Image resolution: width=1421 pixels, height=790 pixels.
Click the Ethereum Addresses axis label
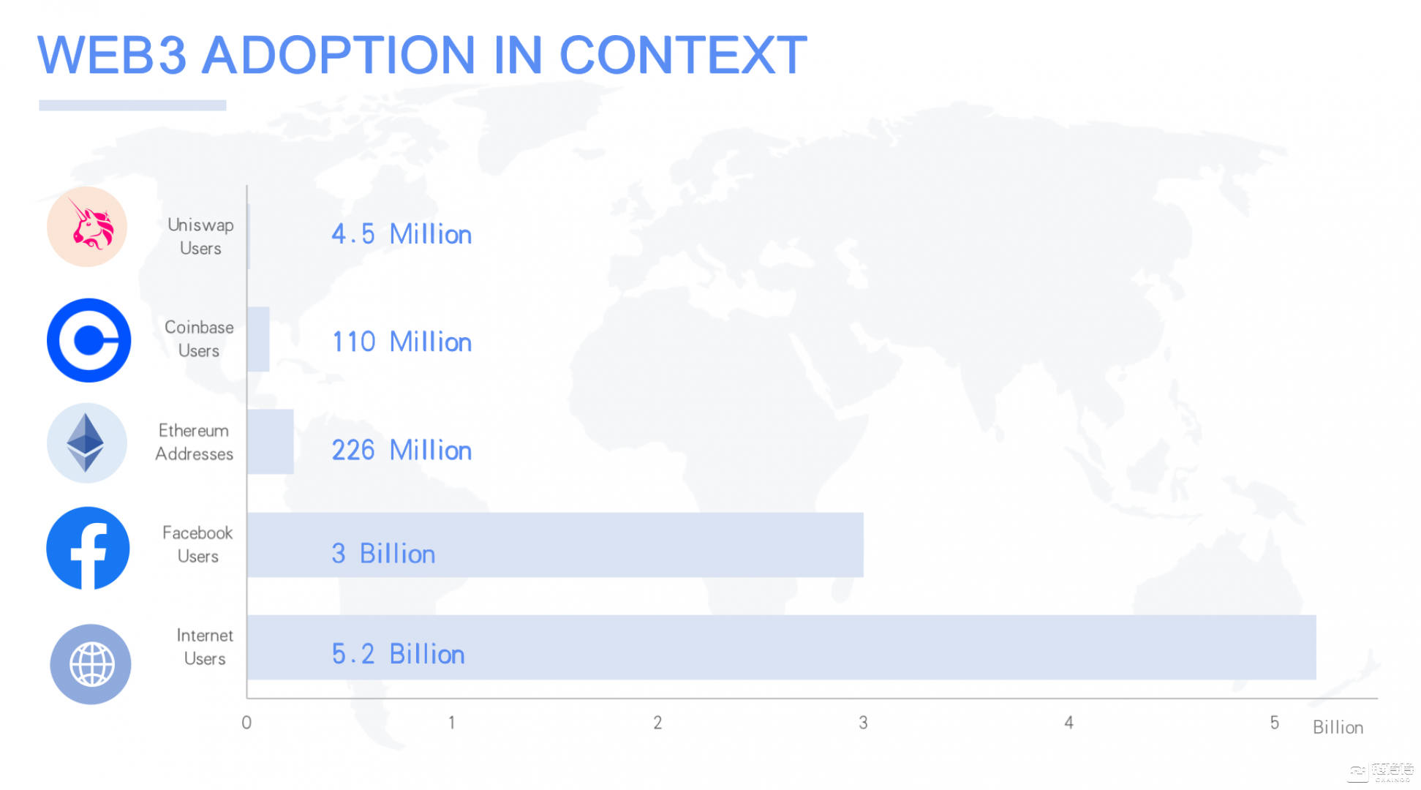[194, 442]
